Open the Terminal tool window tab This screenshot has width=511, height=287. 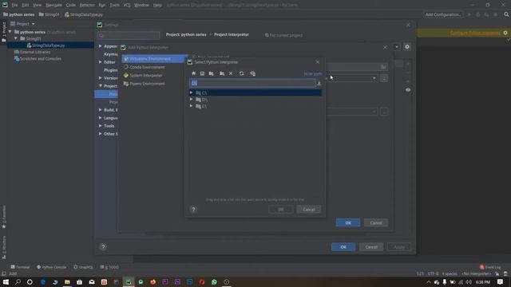[20, 267]
